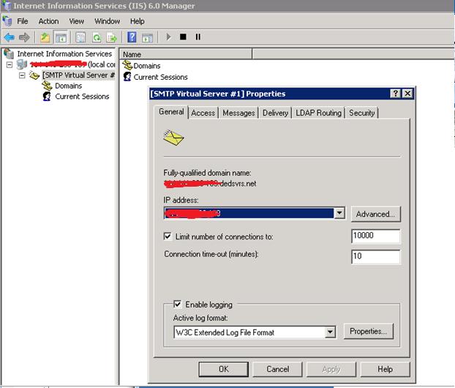Click SMTP Virtual Server envelope tree icon
Screen dimensions: 455x388
[x=34, y=75]
